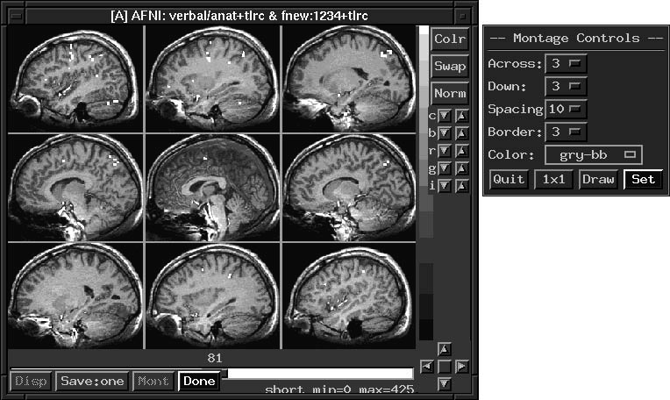The image size is (670, 400).
Task: Click the Swap button
Action: pyautogui.click(x=450, y=67)
